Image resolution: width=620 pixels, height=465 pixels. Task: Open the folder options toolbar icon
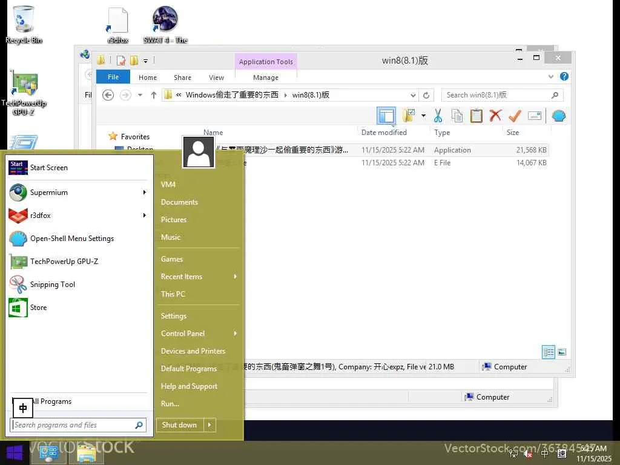click(409, 116)
